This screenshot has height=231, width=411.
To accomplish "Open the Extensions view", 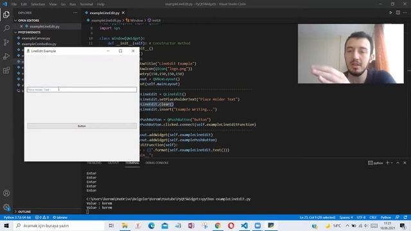I will point(6,70).
